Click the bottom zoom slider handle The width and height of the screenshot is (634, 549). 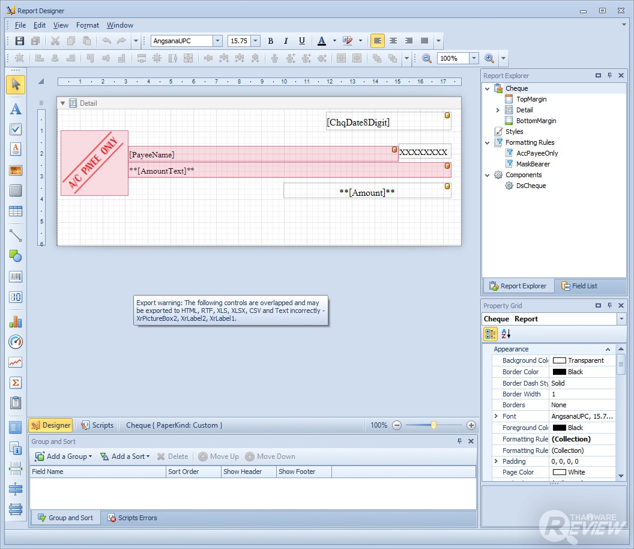[x=433, y=425]
